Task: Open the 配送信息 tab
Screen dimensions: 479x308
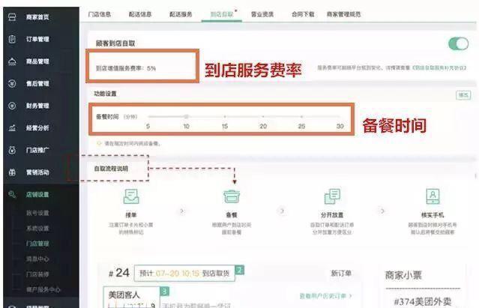Action: (140, 14)
